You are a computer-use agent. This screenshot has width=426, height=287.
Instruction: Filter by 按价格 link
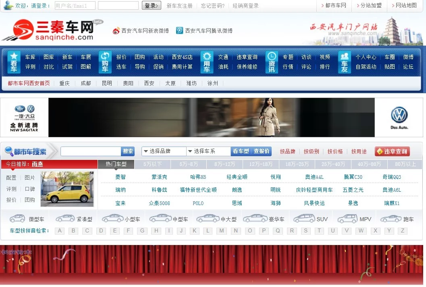tap(335, 151)
